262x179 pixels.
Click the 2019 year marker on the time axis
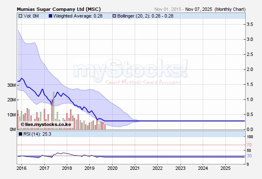(89, 168)
